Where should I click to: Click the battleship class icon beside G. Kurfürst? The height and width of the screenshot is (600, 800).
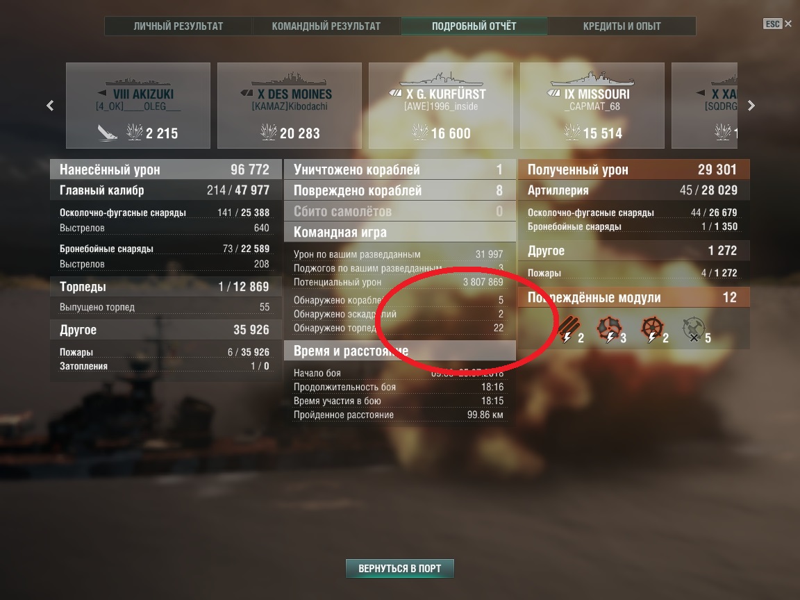tap(395, 93)
